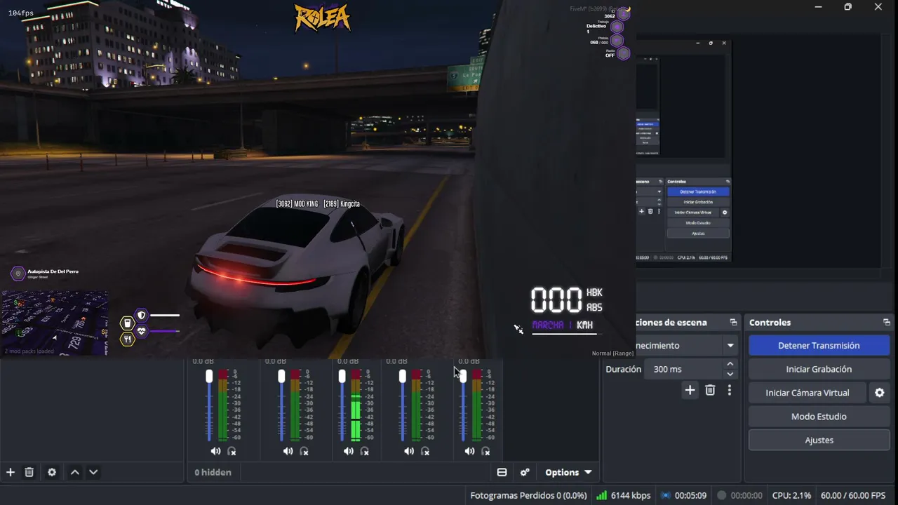898x505 pixels.
Task: Toggle headphone monitoring on the third mixer channel
Action: (365, 451)
